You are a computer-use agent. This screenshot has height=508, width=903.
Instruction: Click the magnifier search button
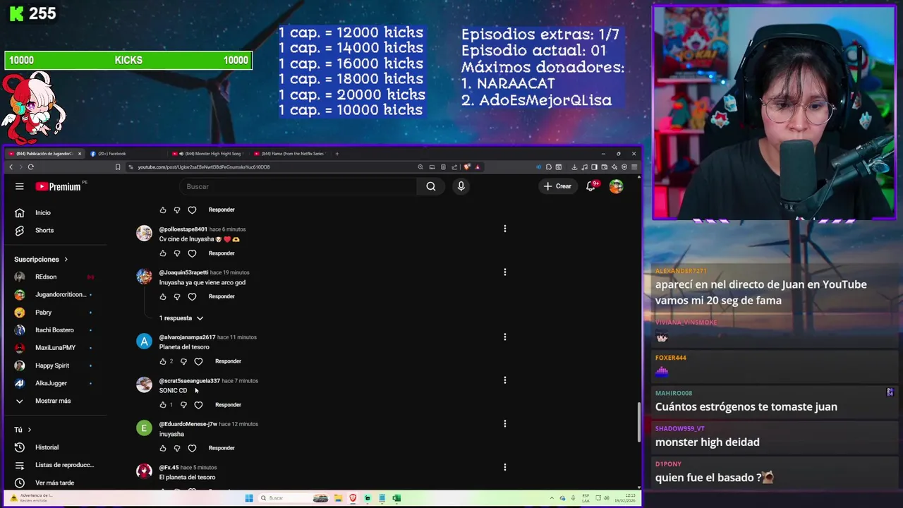point(431,186)
